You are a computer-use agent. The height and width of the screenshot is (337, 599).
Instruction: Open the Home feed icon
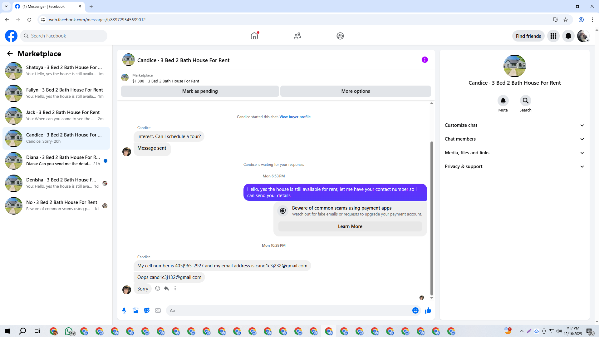[x=254, y=36]
